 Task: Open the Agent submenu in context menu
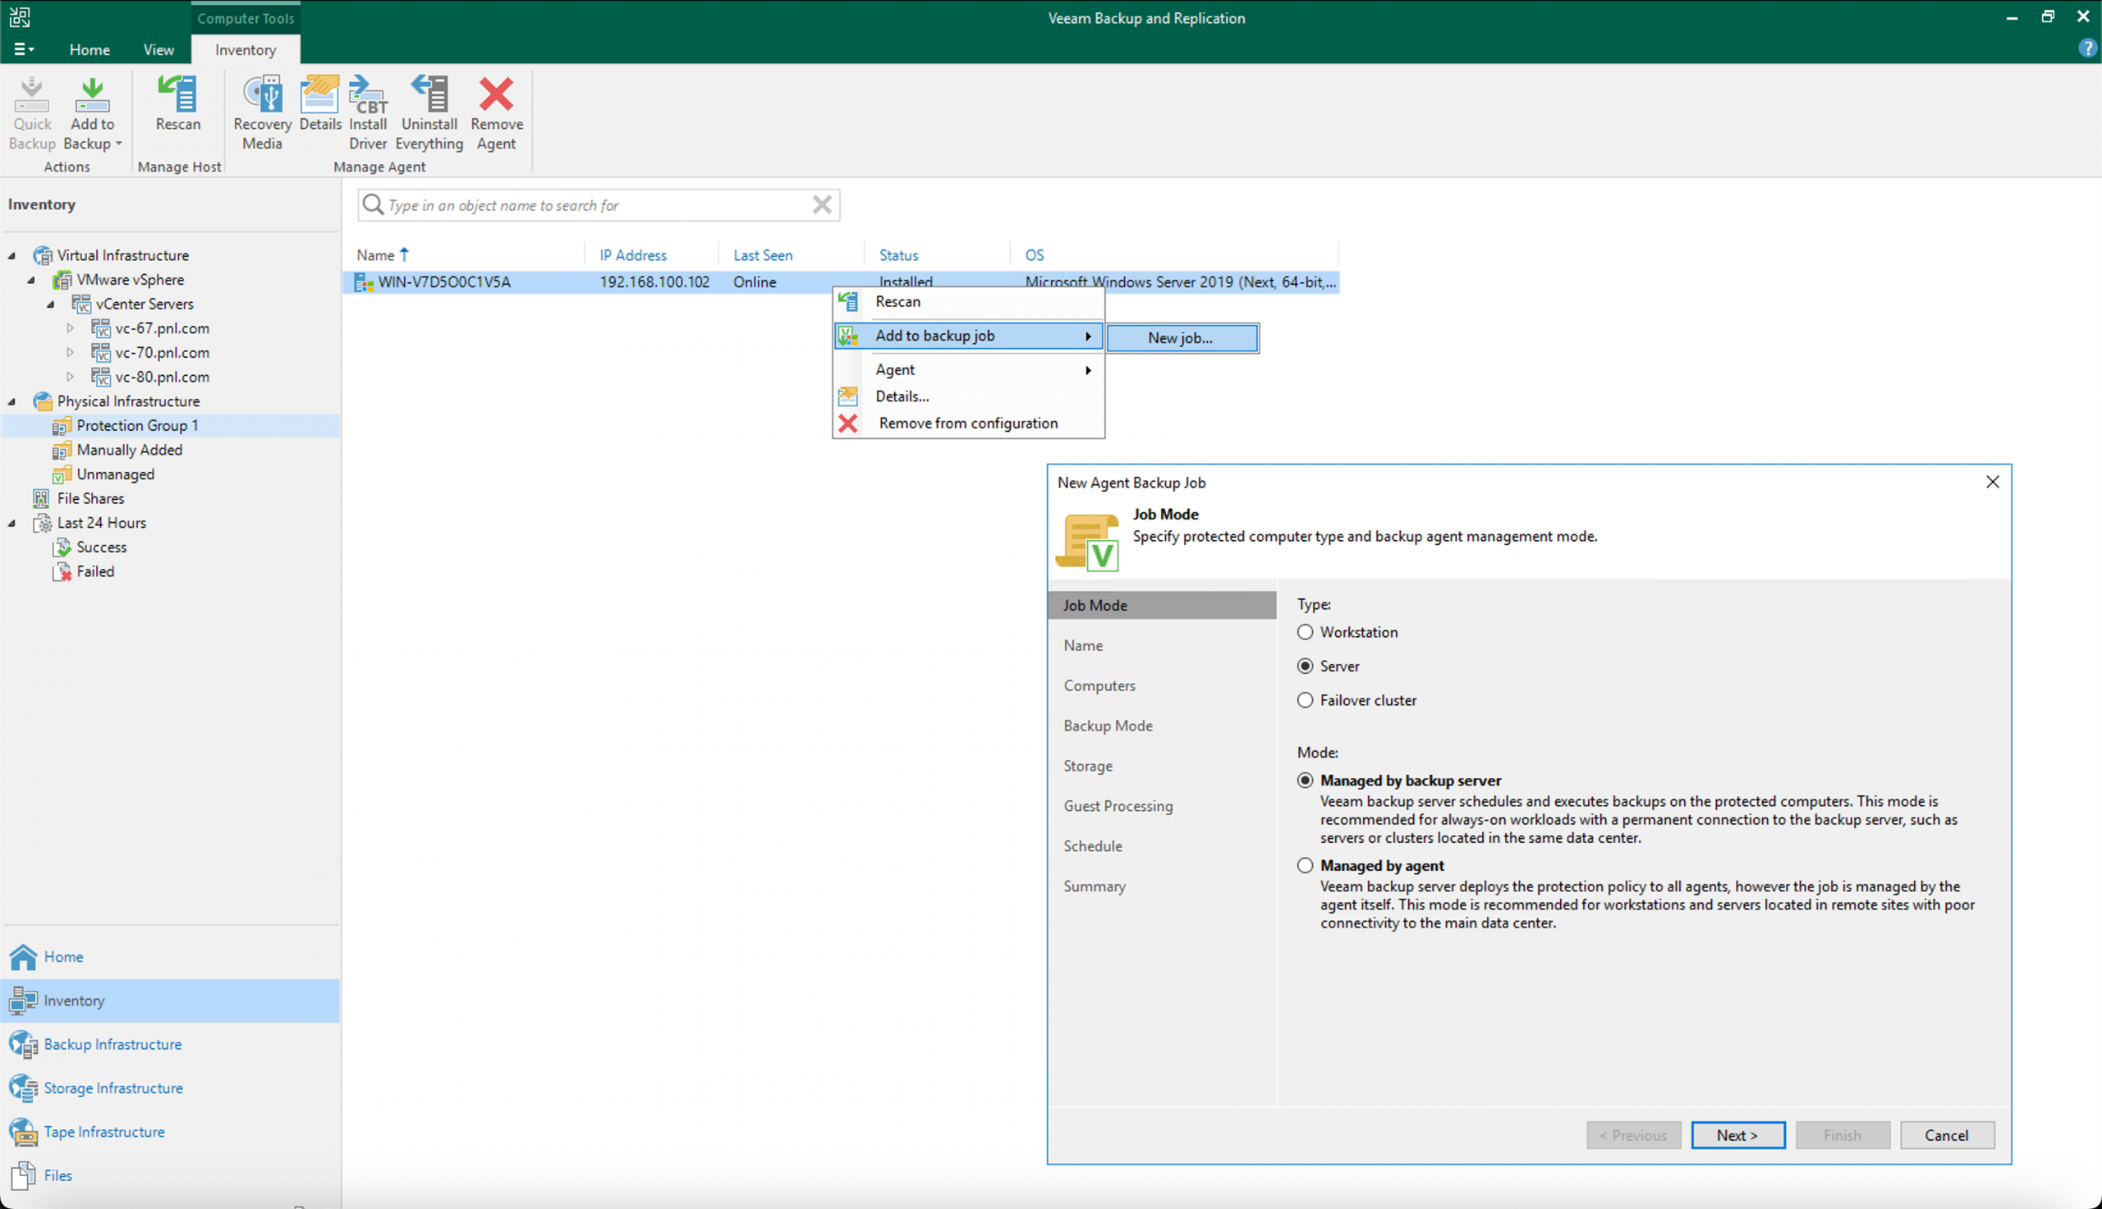pos(968,369)
